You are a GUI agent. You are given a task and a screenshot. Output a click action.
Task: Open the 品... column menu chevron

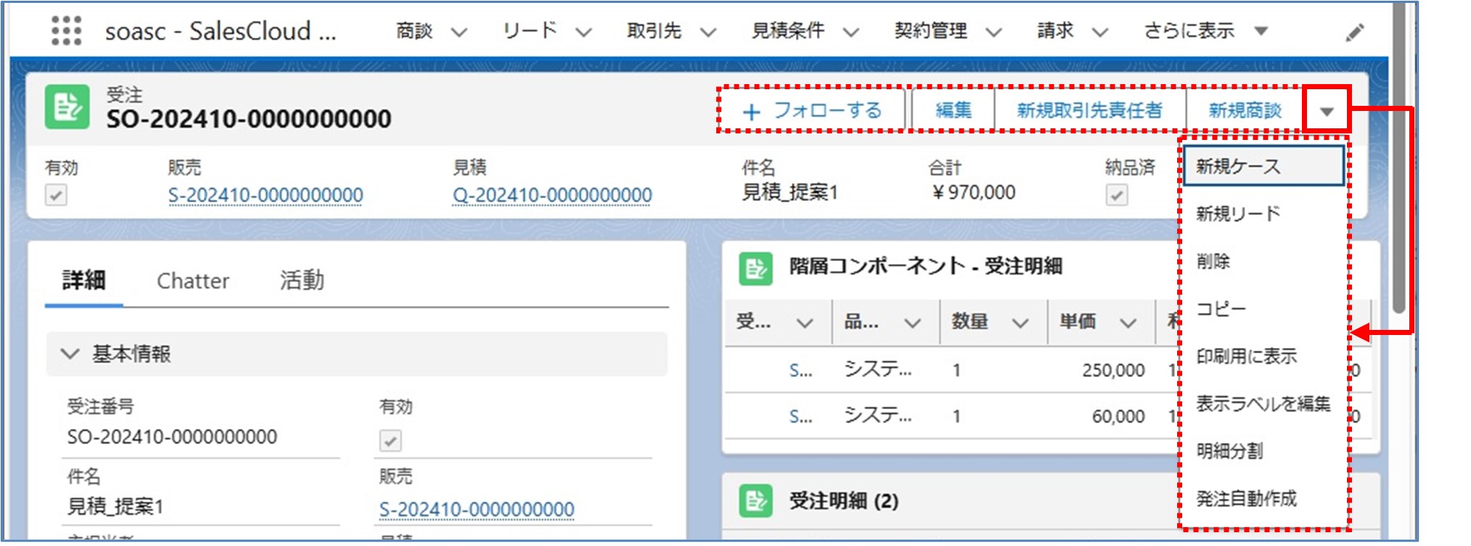tap(912, 323)
